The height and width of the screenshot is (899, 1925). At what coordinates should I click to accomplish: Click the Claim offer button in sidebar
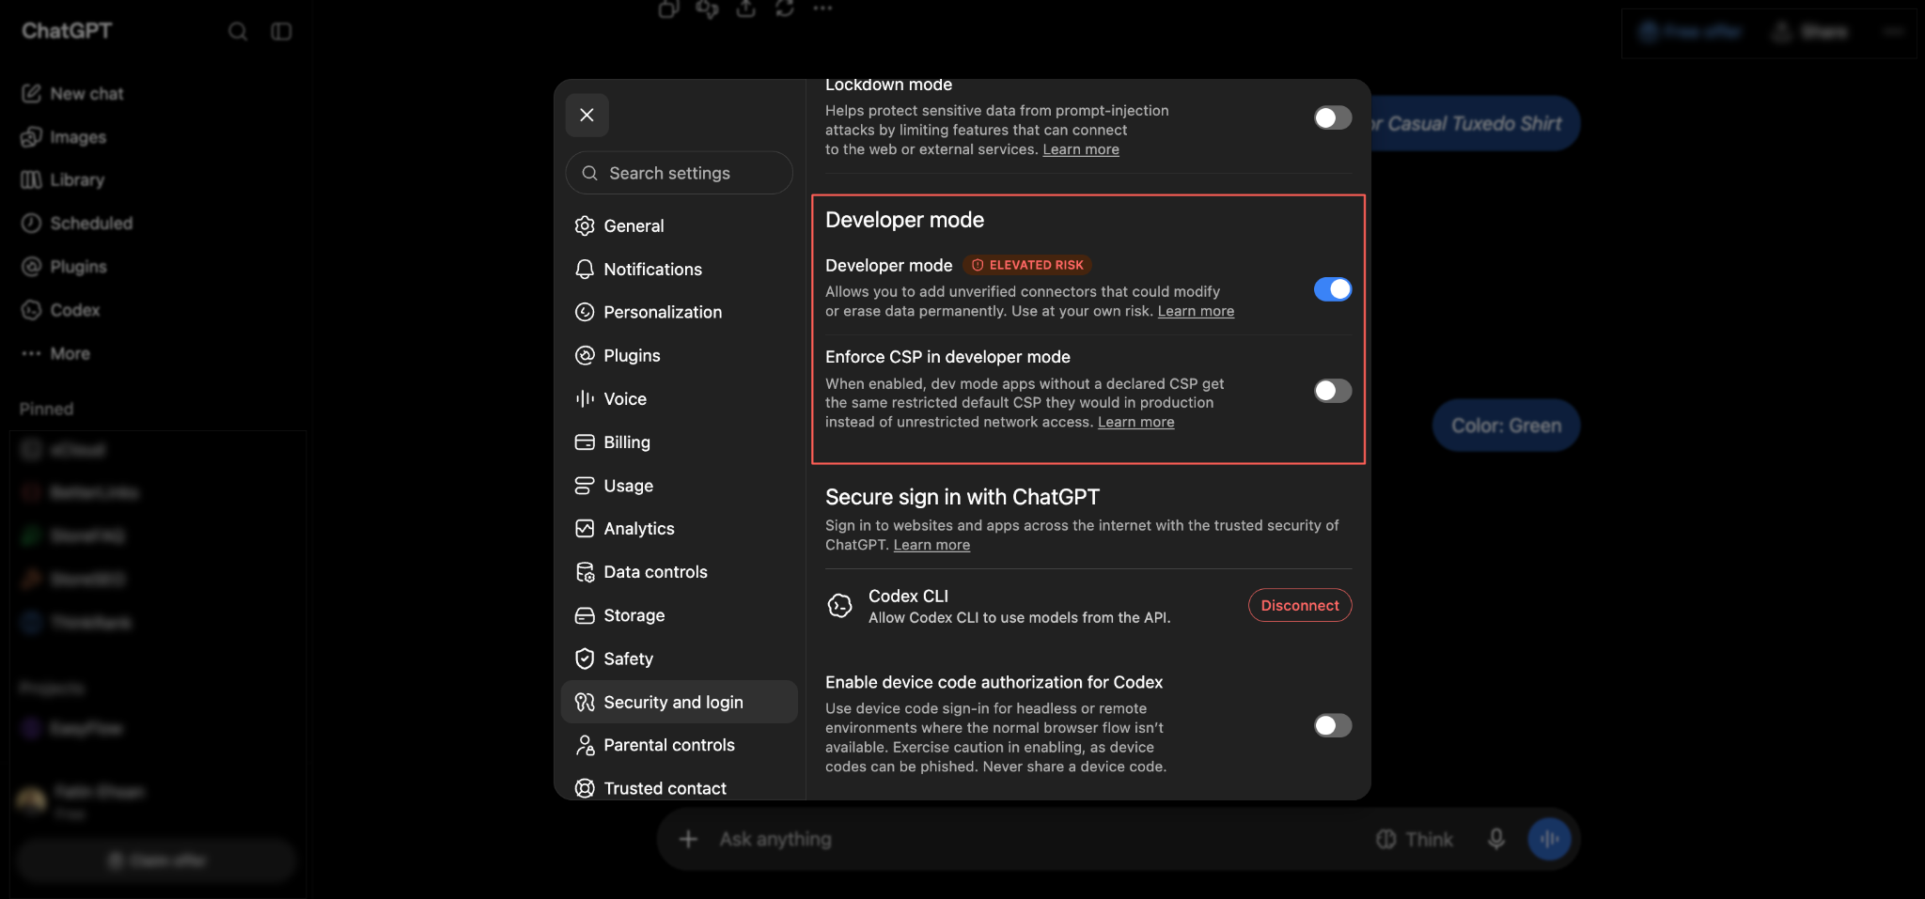pyautogui.click(x=156, y=860)
